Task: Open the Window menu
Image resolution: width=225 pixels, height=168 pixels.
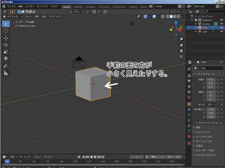Action: pos(42,6)
